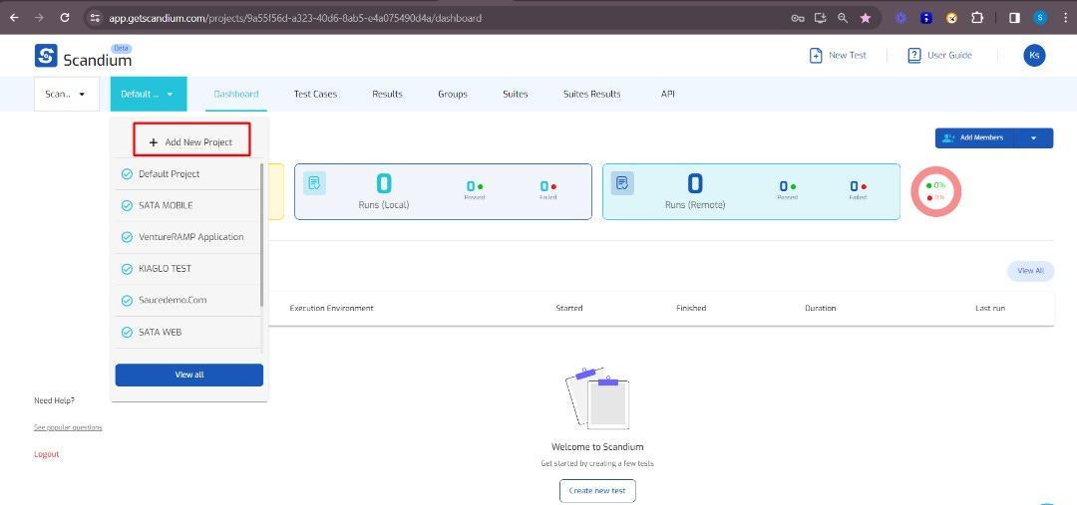Click the blue square extension icon in toolbar

pyautogui.click(x=925, y=19)
